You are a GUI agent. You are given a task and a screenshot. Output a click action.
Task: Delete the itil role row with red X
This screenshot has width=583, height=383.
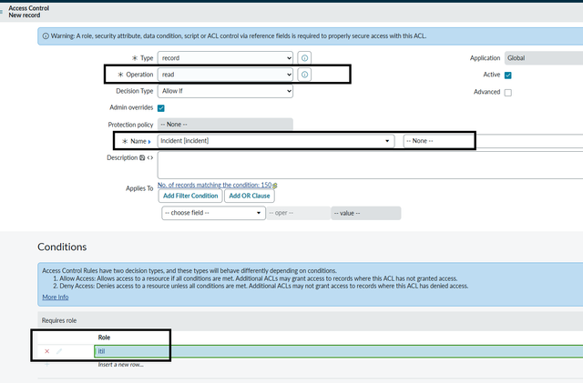(x=46, y=351)
